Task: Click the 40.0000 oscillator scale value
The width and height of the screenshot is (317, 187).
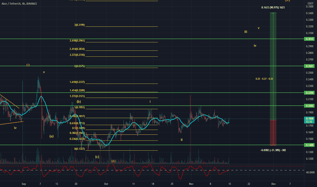Action: tap(310, 172)
